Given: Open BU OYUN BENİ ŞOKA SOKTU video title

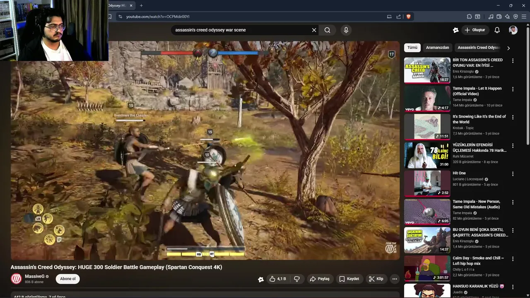Looking at the screenshot, I should (x=480, y=232).
